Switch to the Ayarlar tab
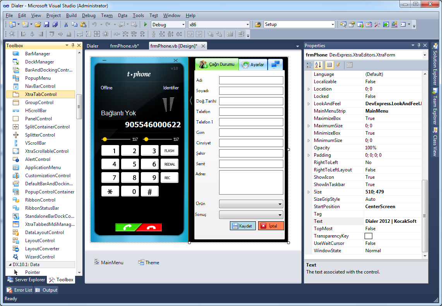 (x=253, y=65)
